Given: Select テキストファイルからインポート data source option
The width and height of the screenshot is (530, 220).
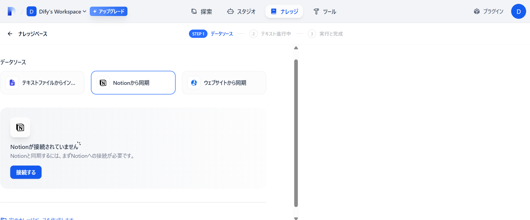Looking at the screenshot, I should [42, 83].
